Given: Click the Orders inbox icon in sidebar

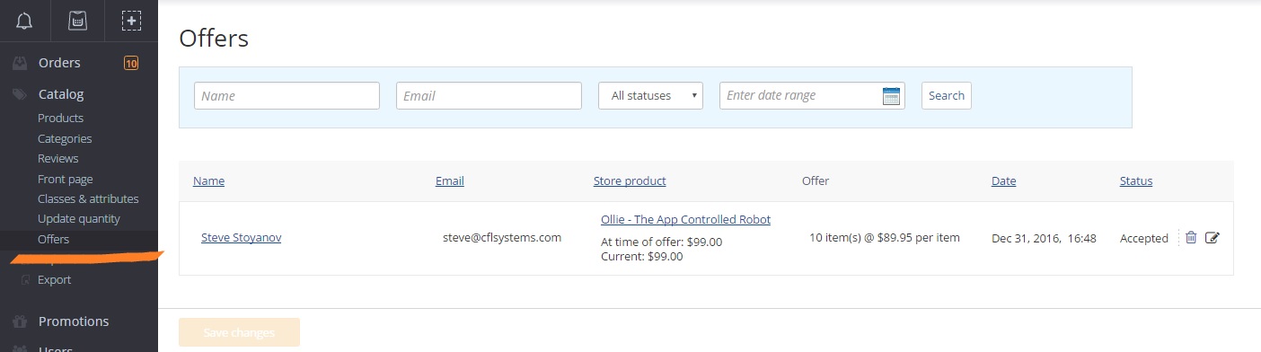Looking at the screenshot, I should (x=18, y=63).
